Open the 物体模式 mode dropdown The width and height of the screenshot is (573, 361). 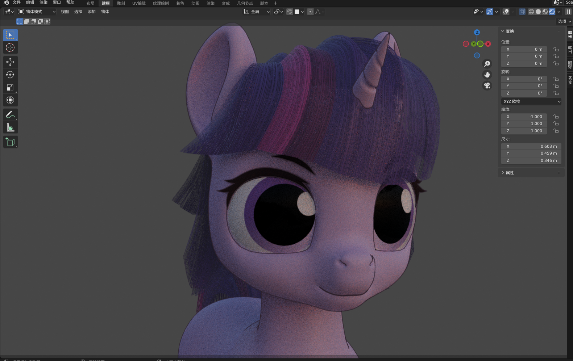click(37, 12)
